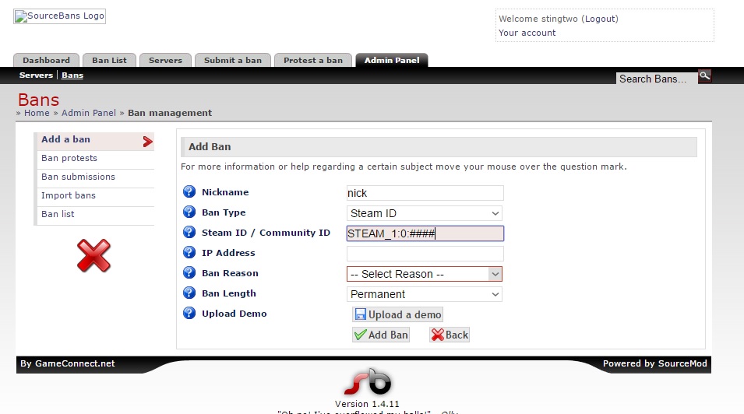The width and height of the screenshot is (744, 414).
Task: Click the Upload Demo help question mark icon
Action: pos(189,314)
